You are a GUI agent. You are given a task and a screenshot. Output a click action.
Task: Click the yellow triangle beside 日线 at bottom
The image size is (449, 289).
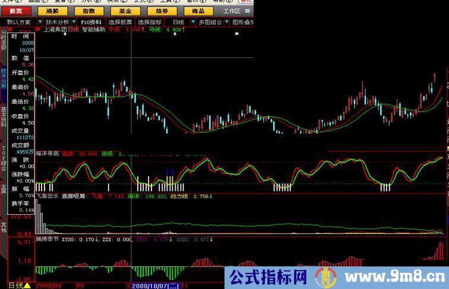coord(27,285)
